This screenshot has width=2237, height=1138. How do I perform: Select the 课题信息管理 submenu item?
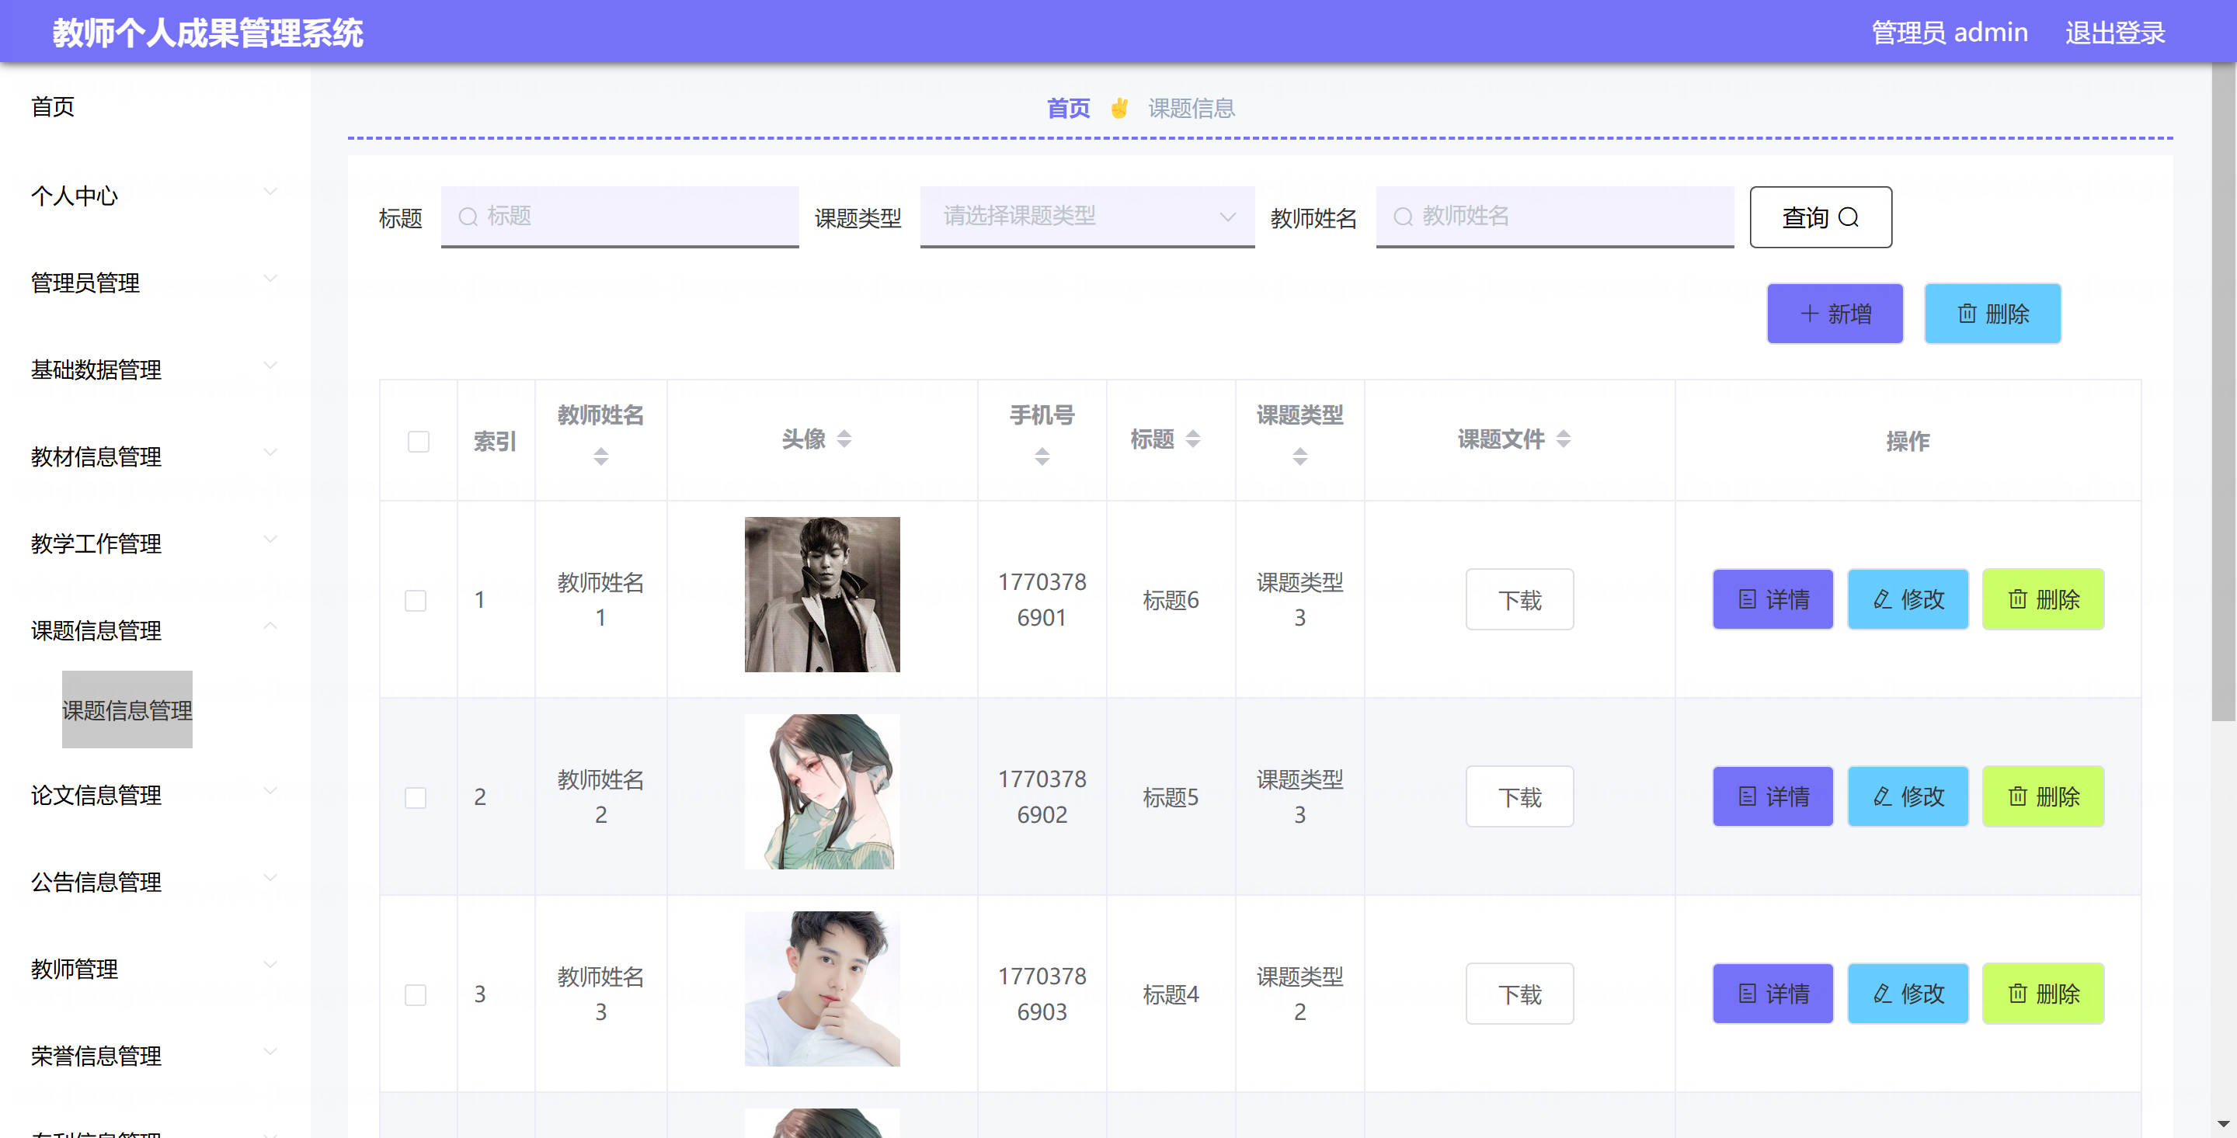click(127, 710)
